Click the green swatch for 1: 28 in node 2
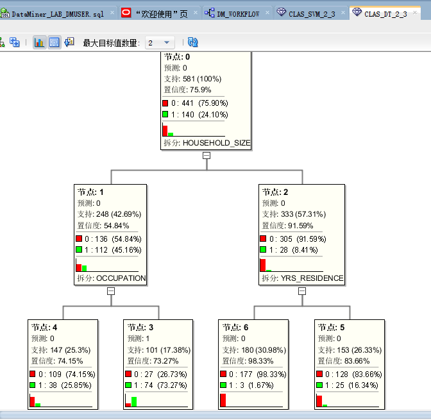Screen dimensions: 431x420 263,249
